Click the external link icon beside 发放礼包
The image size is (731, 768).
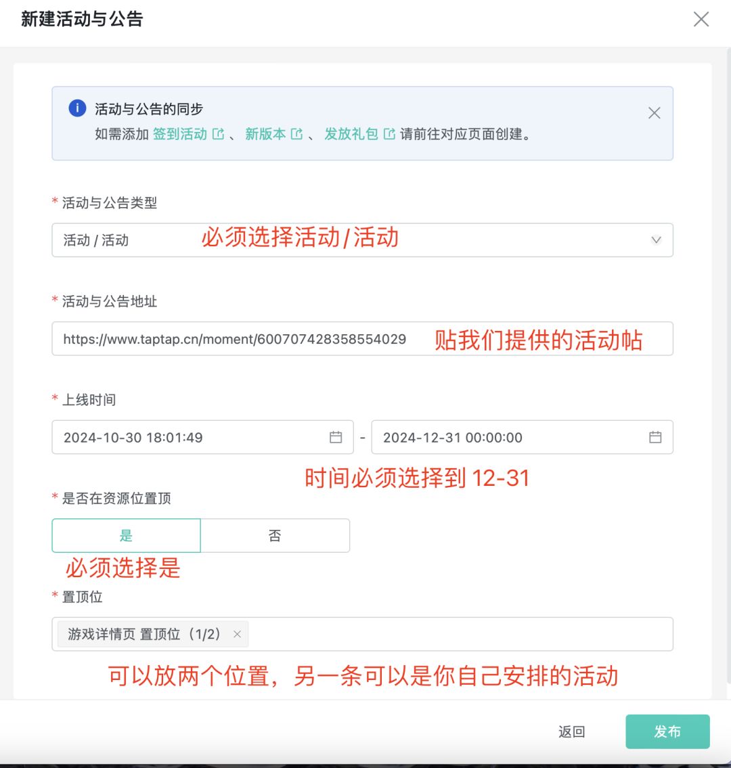(389, 134)
